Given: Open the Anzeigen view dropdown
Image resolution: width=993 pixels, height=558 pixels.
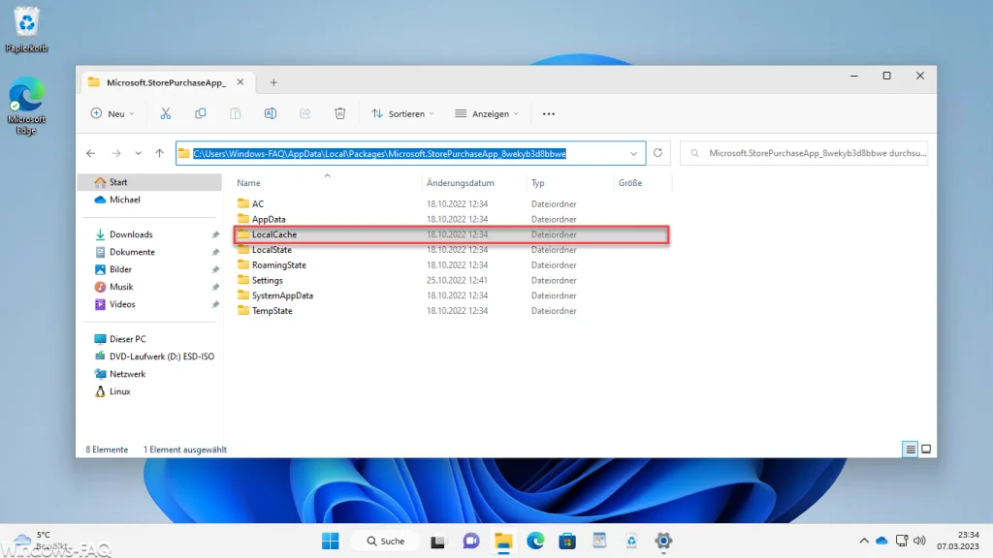Looking at the screenshot, I should click(487, 114).
